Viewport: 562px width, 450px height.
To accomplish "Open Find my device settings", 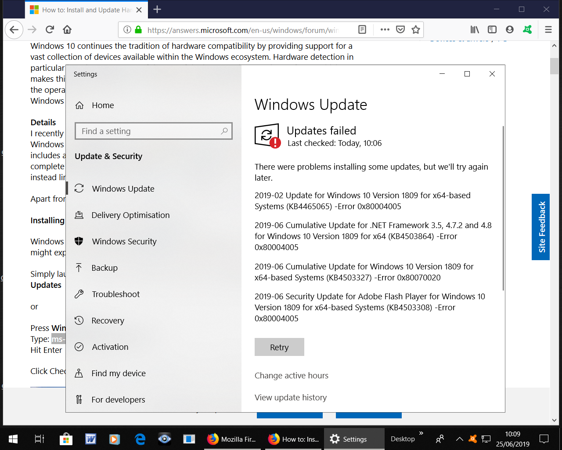I will click(x=154, y=373).
